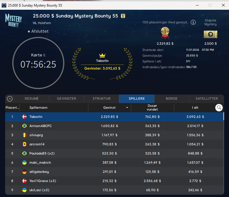
Task: Open the Satellitter tab
Action: 207,98
